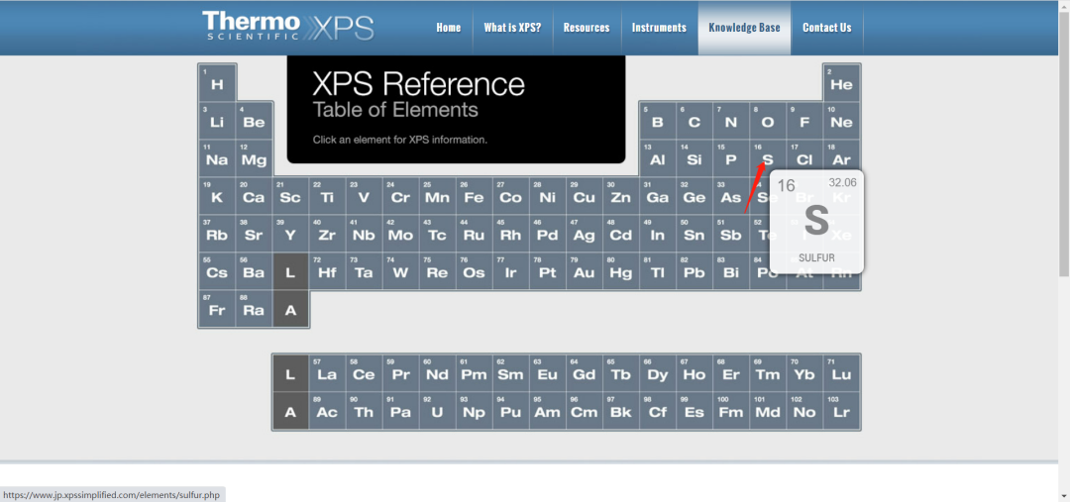Open the Uranium (U) element tile

tap(437, 411)
